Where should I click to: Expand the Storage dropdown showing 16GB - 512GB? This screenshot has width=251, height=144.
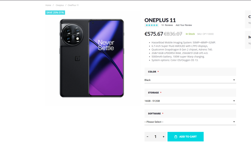point(190,101)
